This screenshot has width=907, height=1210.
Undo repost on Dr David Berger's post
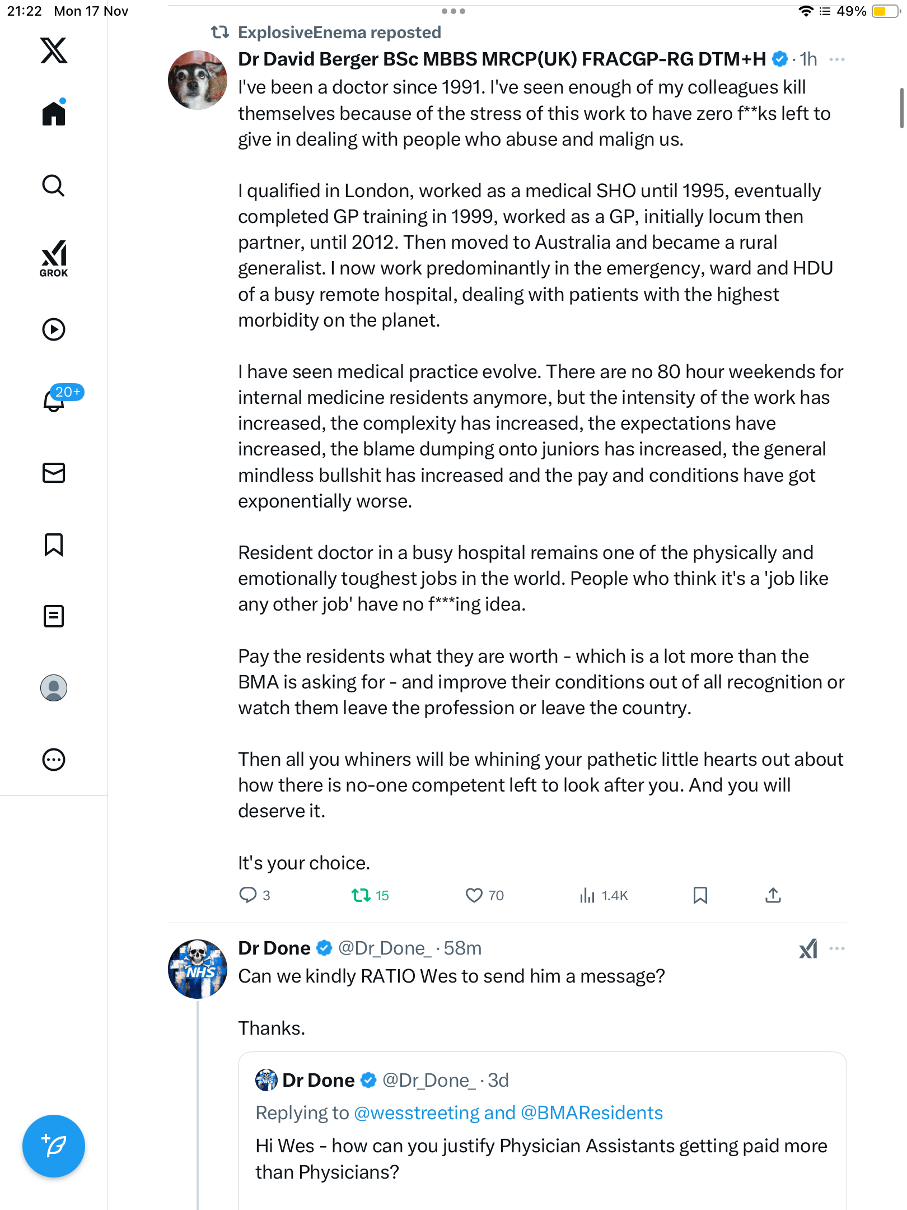361,895
